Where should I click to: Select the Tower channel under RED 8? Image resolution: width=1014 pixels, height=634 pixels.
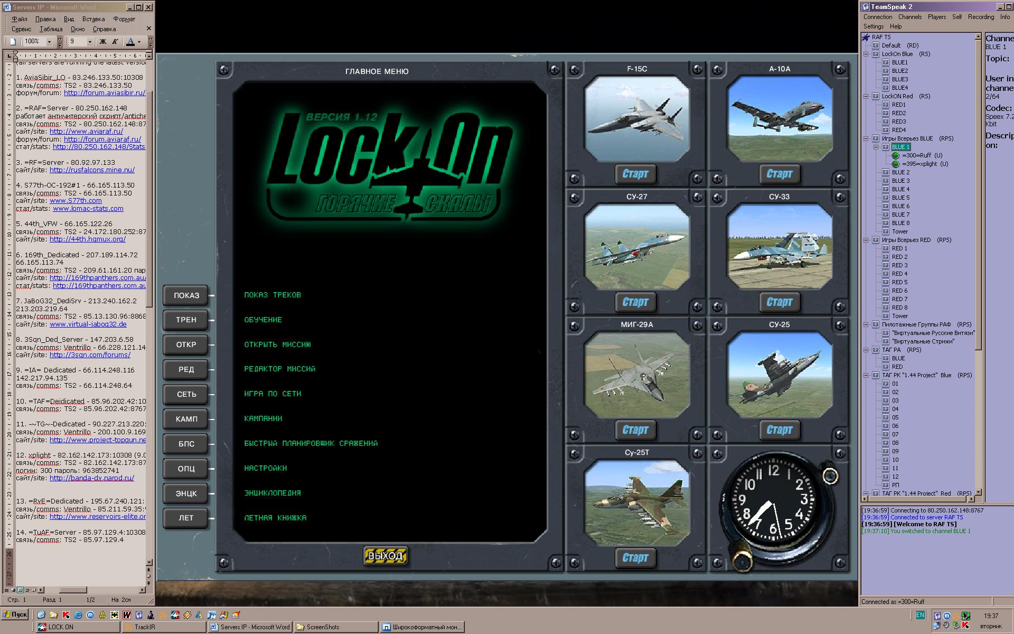(900, 316)
